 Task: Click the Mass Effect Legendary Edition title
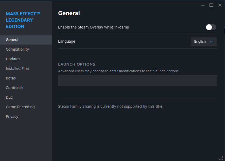[23, 20]
